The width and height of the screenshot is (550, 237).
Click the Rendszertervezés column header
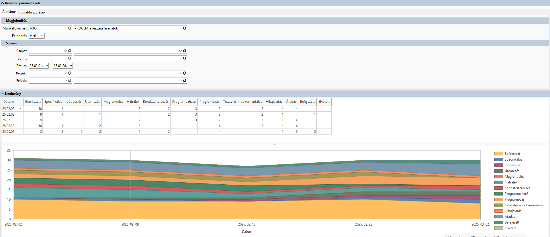156,102
